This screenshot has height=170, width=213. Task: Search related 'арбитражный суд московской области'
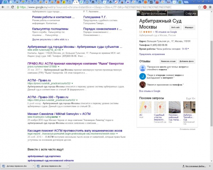(50, 160)
